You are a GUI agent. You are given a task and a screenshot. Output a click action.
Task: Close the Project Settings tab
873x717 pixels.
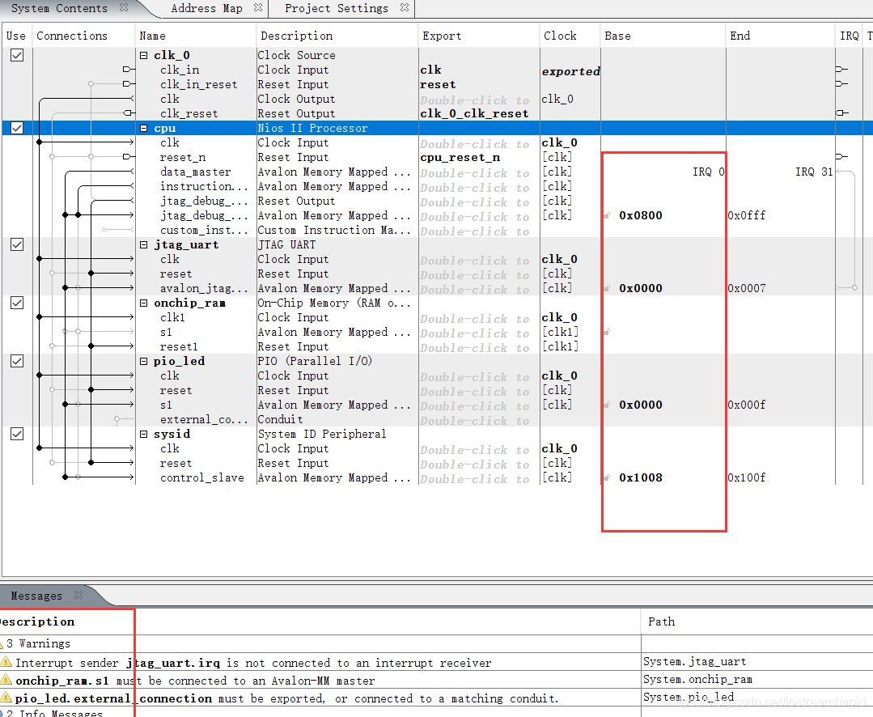[405, 8]
